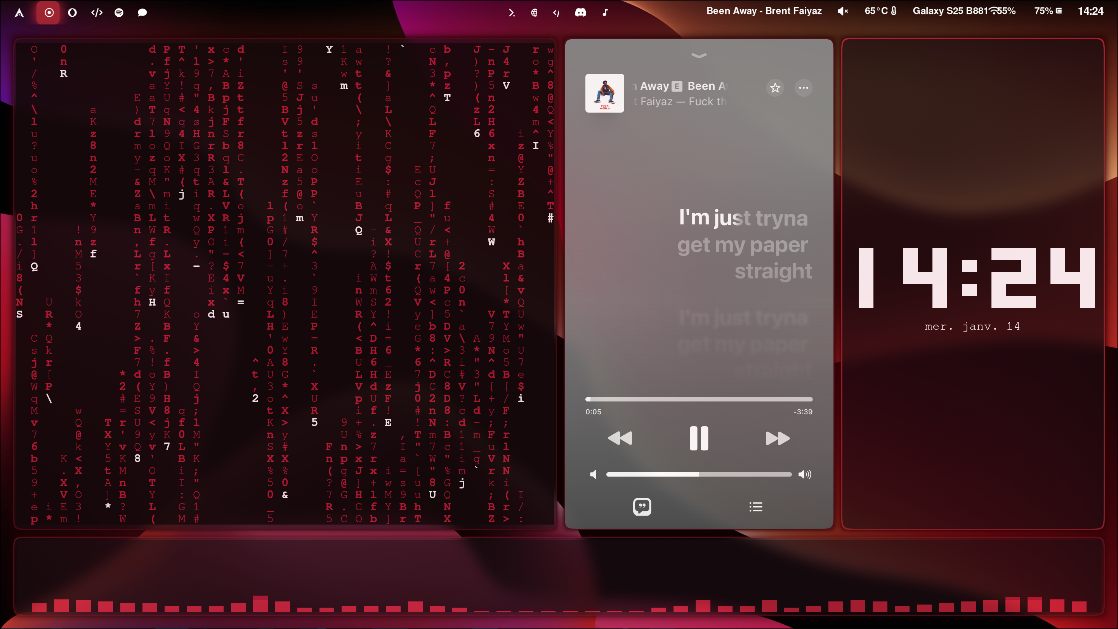Launch the globe browser icon in top bar

[534, 12]
